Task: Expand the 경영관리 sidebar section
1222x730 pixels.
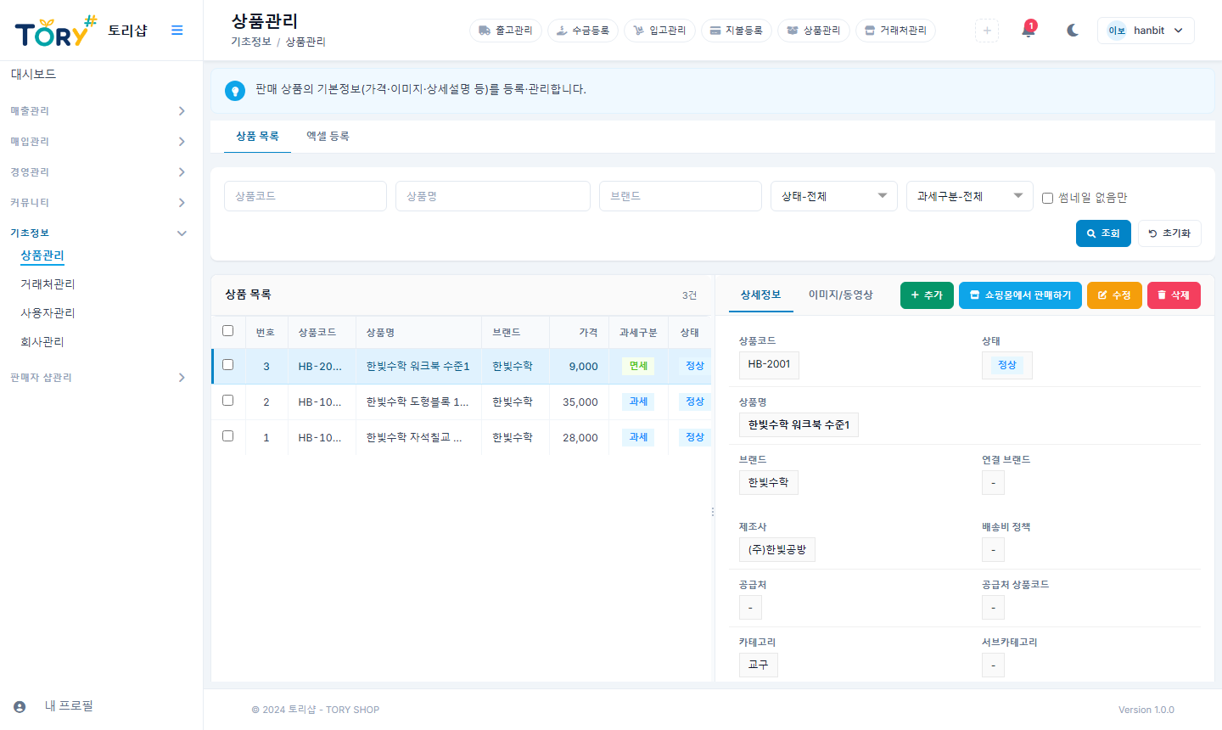Action: 98,172
